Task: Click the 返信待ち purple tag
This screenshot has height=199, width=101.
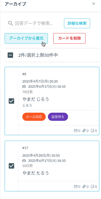Action: pyautogui.click(x=58, y=117)
